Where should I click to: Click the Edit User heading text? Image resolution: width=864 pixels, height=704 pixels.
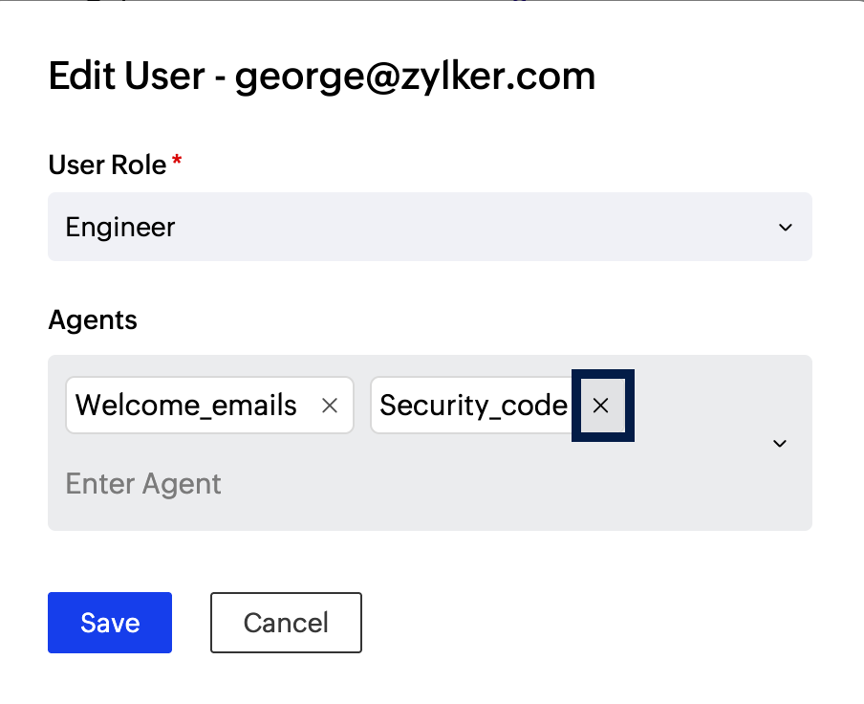(126, 77)
